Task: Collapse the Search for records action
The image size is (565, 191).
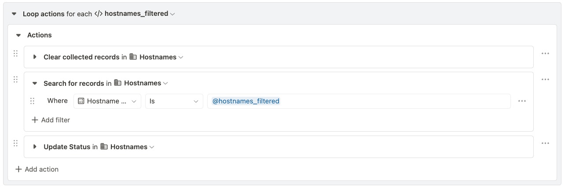Action: pyautogui.click(x=35, y=83)
